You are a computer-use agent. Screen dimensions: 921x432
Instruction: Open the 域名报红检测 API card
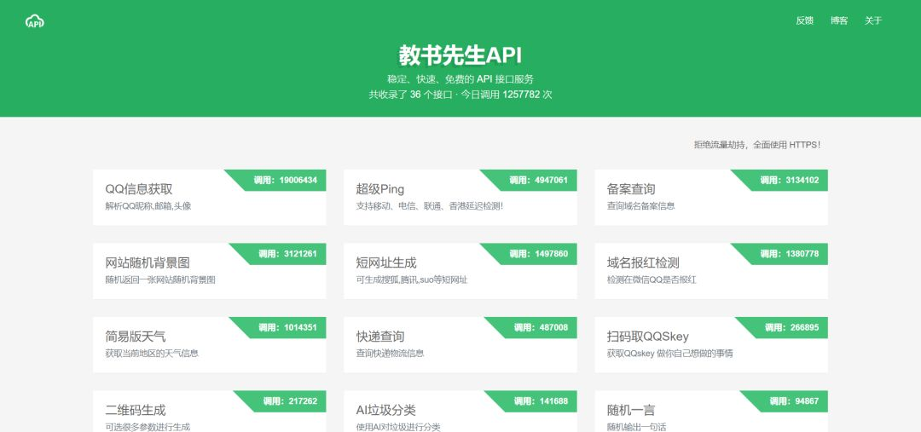coord(710,271)
